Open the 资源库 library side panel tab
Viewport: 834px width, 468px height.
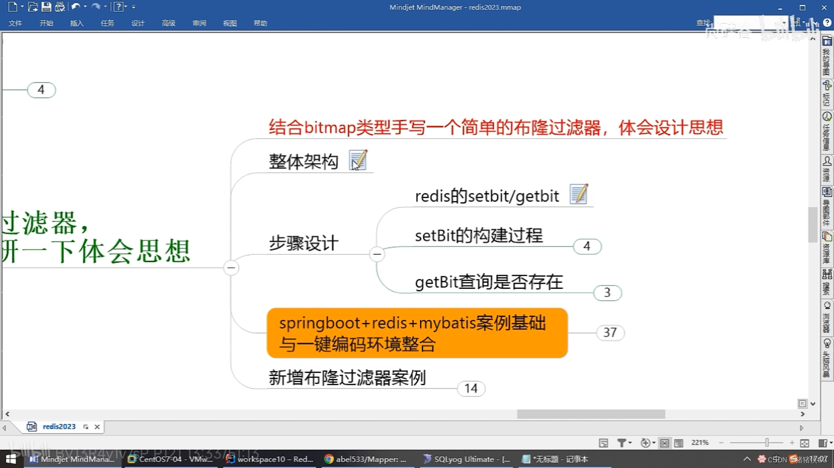point(827,248)
